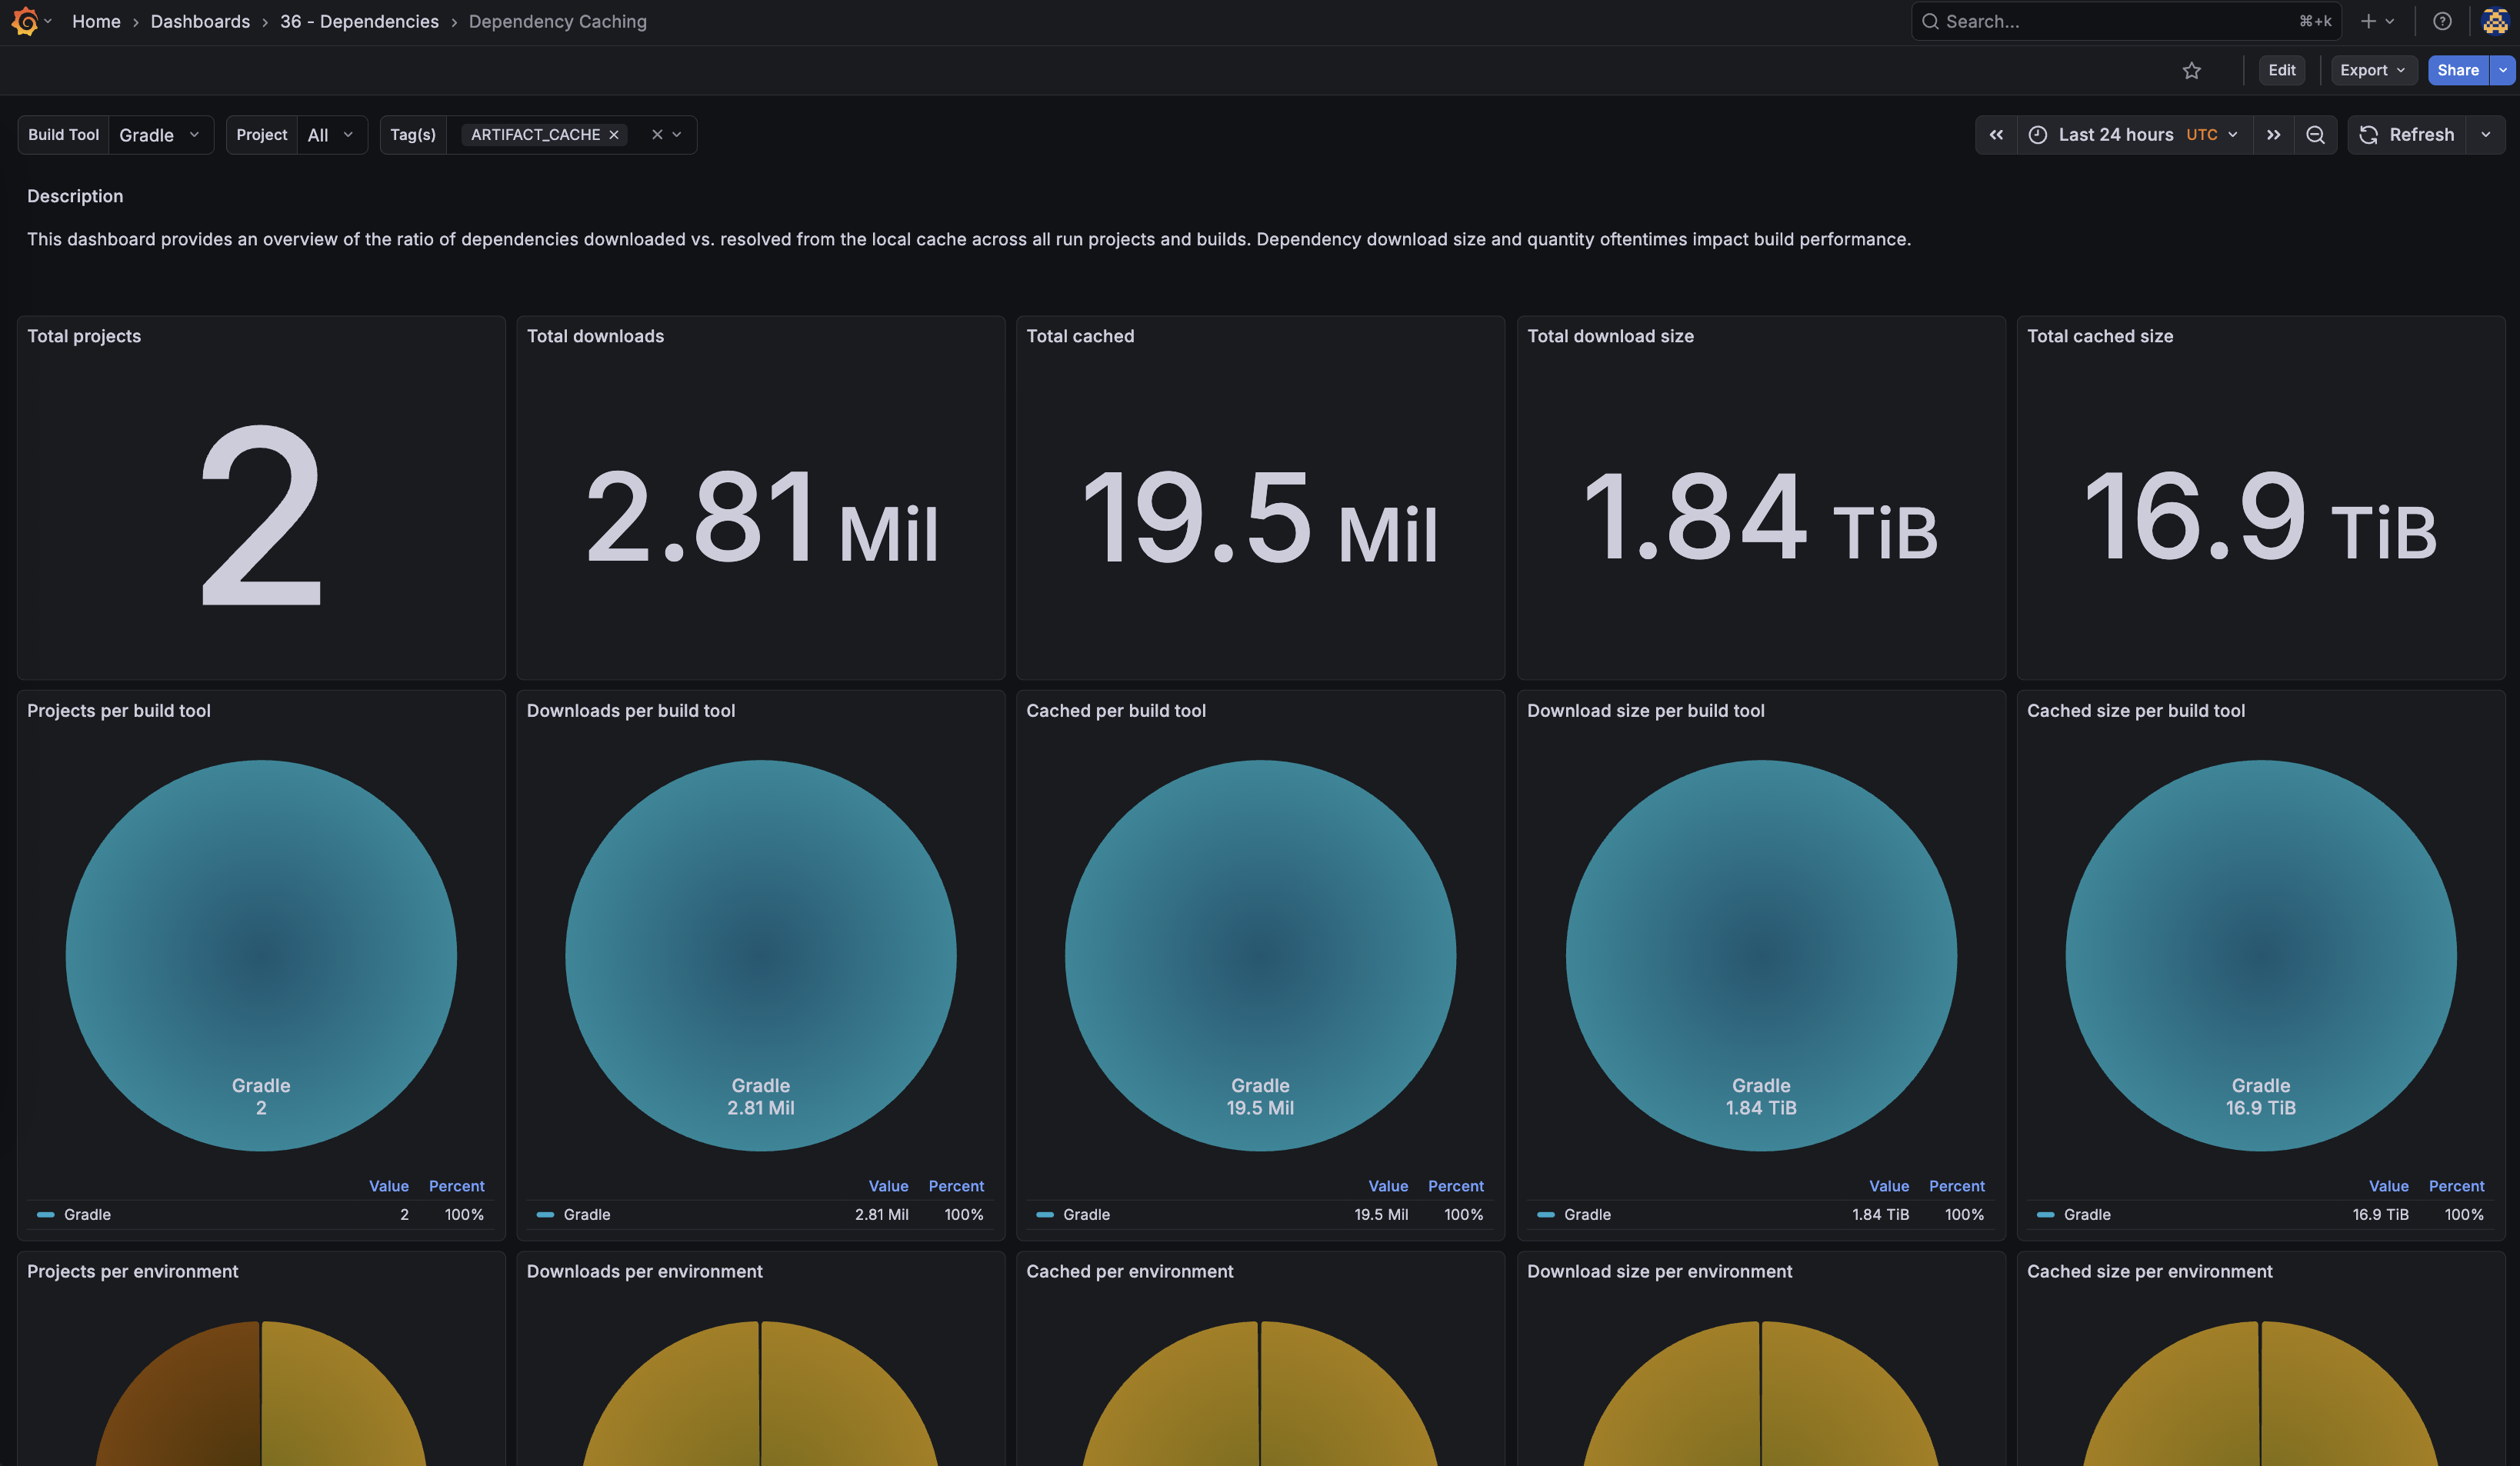The width and height of the screenshot is (2520, 1466).
Task: Shift time range forward with the right double-chevron
Action: point(2273,134)
